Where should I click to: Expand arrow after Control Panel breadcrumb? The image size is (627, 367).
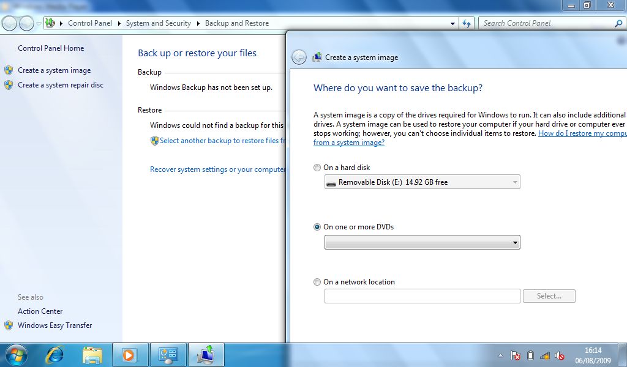coord(119,24)
